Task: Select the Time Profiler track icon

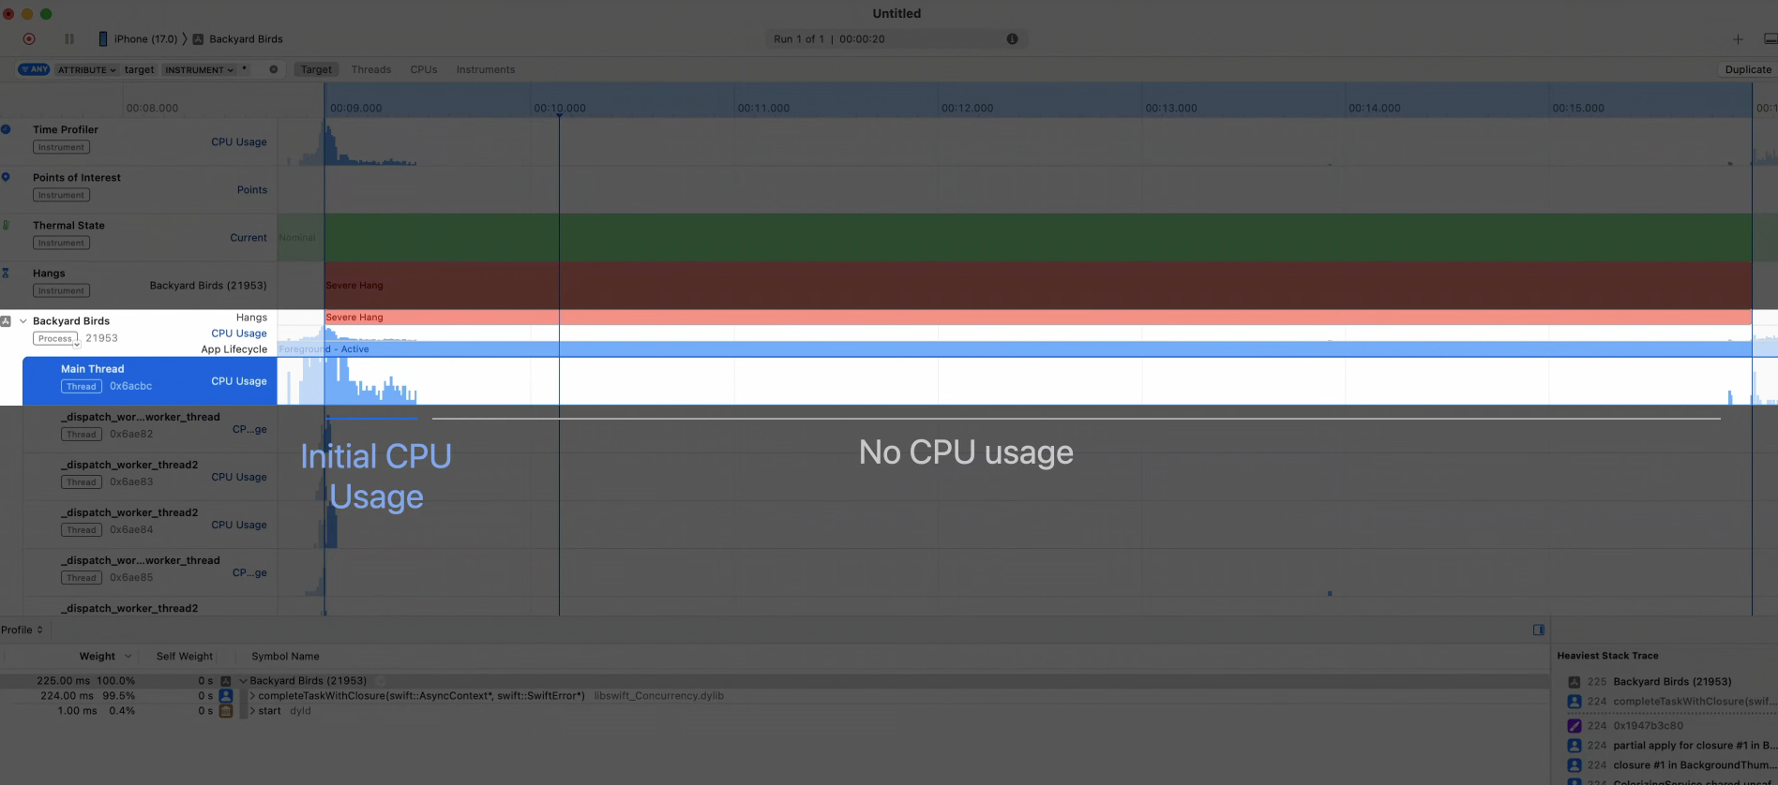Action: click(x=6, y=129)
